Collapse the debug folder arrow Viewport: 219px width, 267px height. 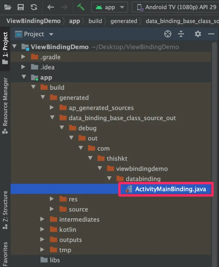point(62,128)
